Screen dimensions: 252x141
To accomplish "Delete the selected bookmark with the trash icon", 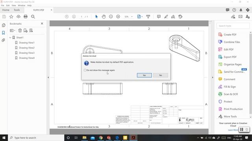I will click(x=20, y=31).
